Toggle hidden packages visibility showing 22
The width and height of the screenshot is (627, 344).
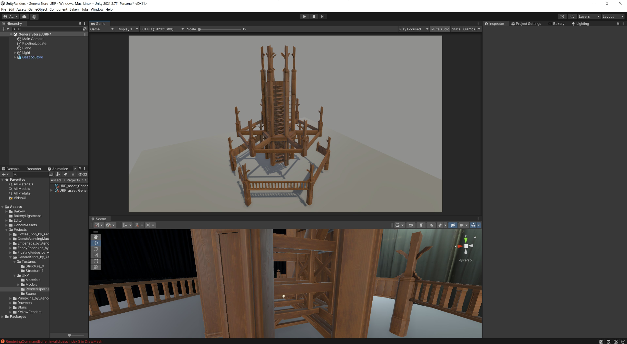pos(83,174)
